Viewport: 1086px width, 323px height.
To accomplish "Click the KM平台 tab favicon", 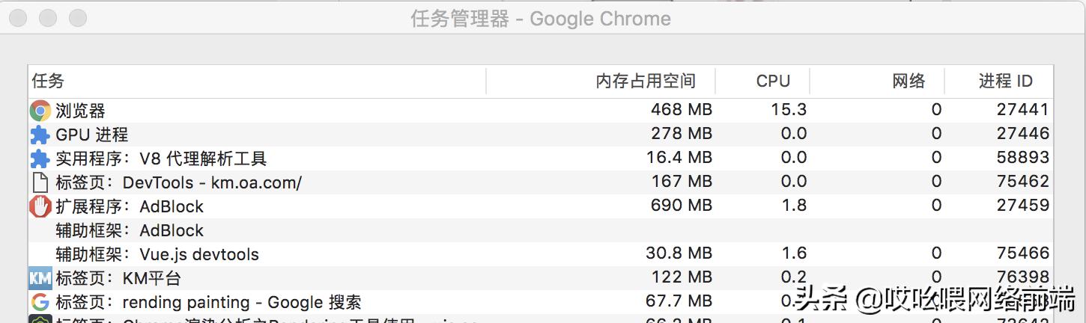I will pos(40,278).
